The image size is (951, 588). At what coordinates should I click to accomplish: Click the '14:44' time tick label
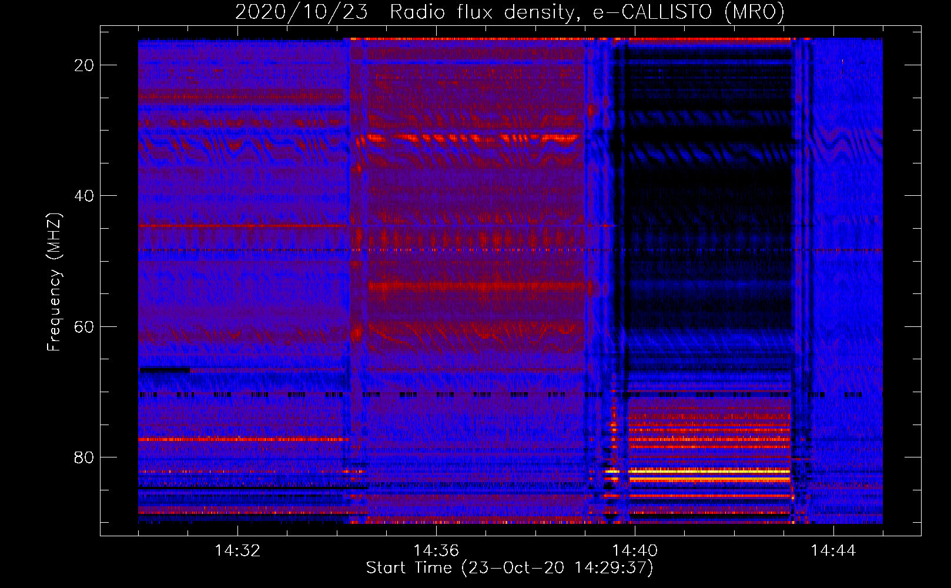833,551
